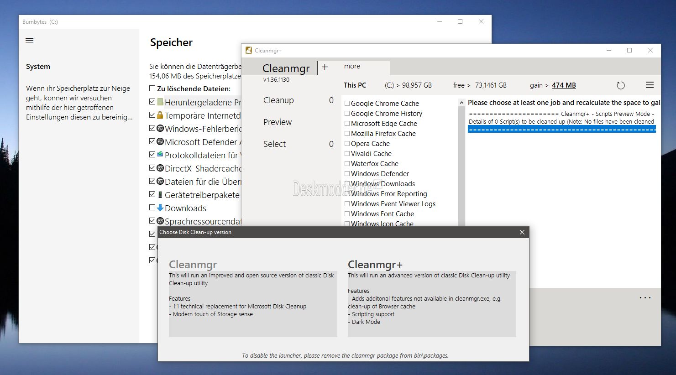Click the three-dots icon in Cleanmgr+ footer
The width and height of the screenshot is (676, 375).
pyautogui.click(x=645, y=298)
